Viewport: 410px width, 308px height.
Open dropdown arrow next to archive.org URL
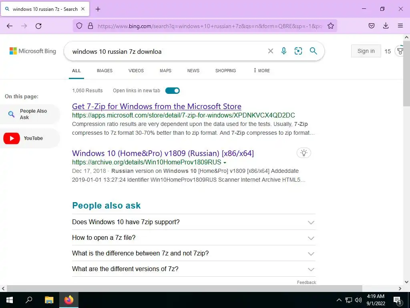coord(225,163)
